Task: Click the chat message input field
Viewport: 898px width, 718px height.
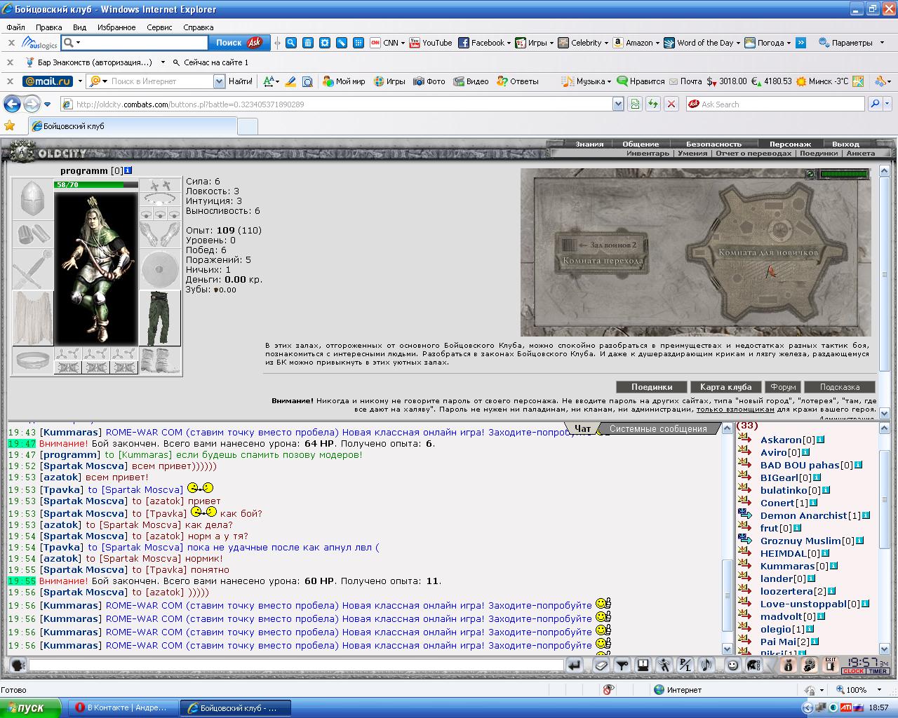Action: (x=296, y=665)
